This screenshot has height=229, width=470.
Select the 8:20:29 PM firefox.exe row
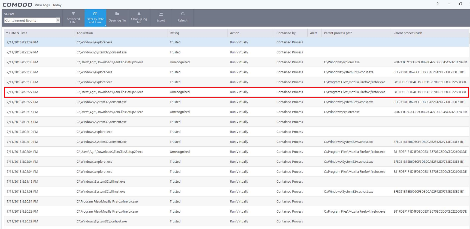coord(236,211)
